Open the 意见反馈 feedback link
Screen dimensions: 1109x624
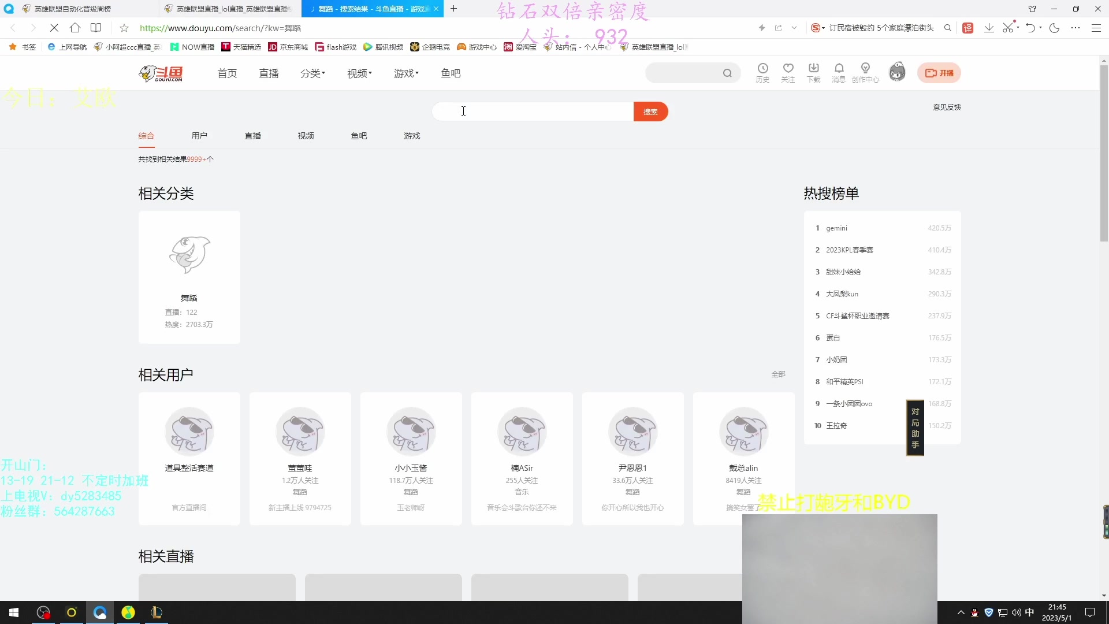click(947, 107)
